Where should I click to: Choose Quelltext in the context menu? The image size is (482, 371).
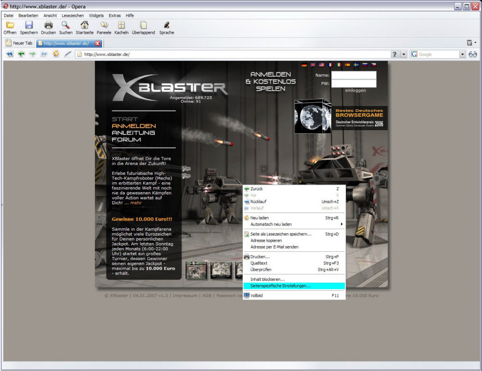(x=294, y=263)
